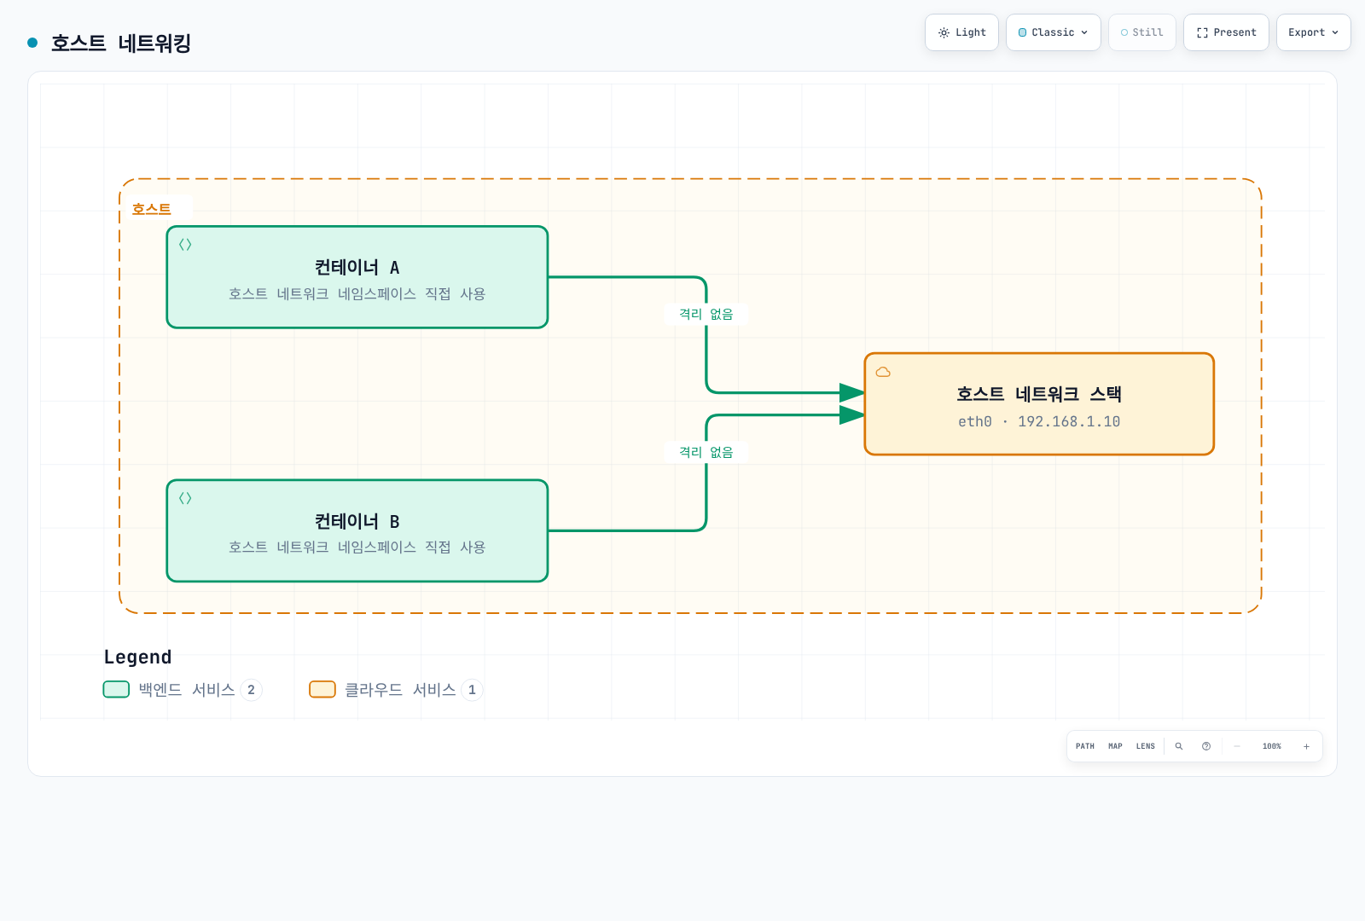
Task: Click the cloud icon in 호스트 네트워크 스택 node
Action: [883, 372]
